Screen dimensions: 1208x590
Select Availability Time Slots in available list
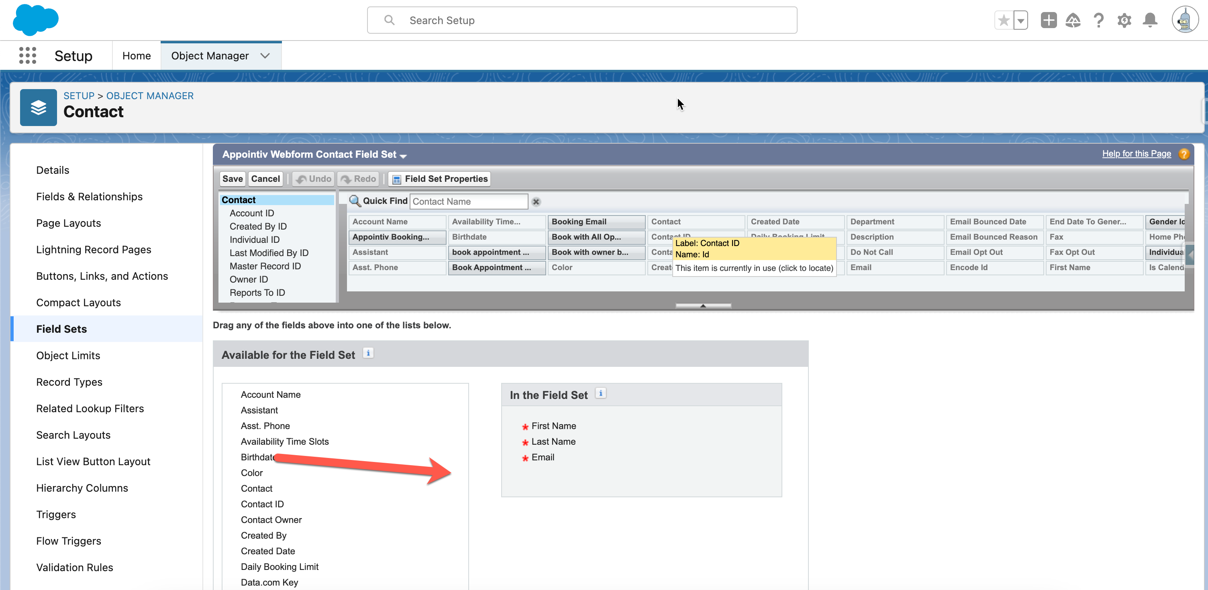(285, 441)
